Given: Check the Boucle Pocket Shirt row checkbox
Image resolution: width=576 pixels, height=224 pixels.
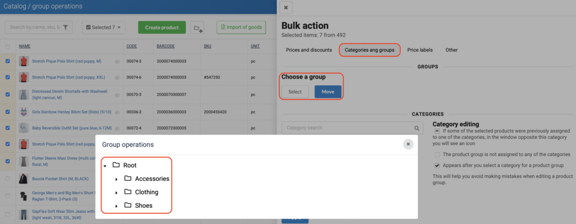Looking at the screenshot, I should click(8, 179).
